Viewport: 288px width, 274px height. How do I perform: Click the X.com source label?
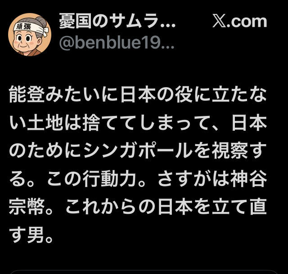coord(240,22)
